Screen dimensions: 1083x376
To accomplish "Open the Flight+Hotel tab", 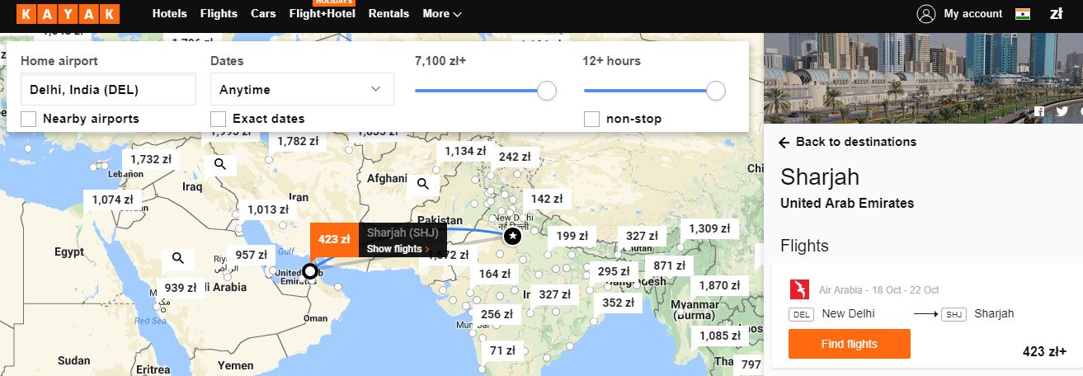I will click(323, 14).
